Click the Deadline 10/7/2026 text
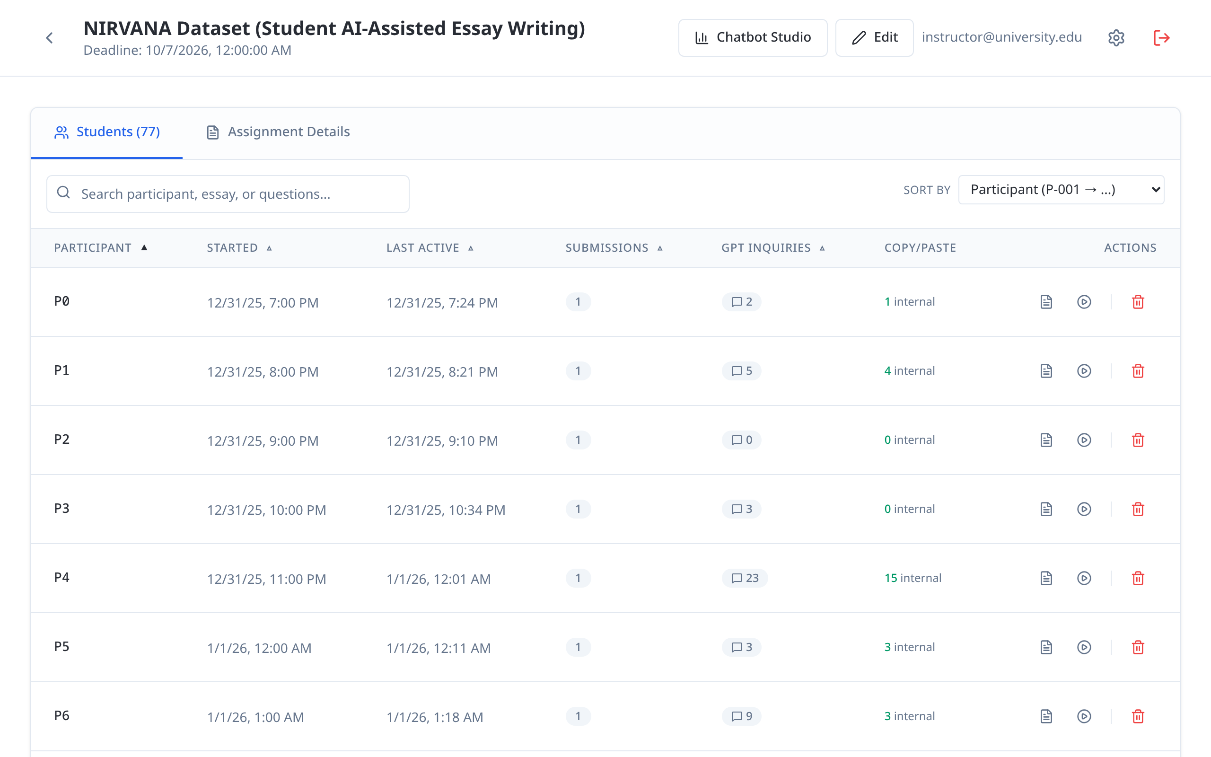The height and width of the screenshot is (757, 1211). tap(187, 51)
